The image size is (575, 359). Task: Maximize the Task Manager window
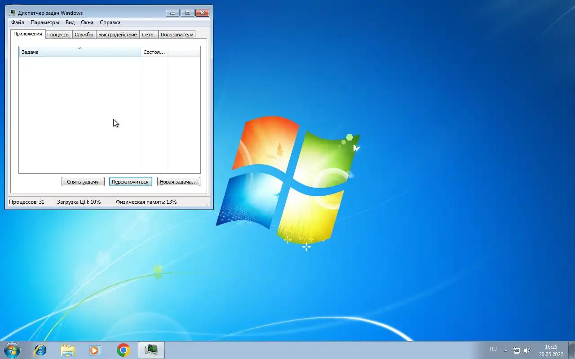pos(188,13)
